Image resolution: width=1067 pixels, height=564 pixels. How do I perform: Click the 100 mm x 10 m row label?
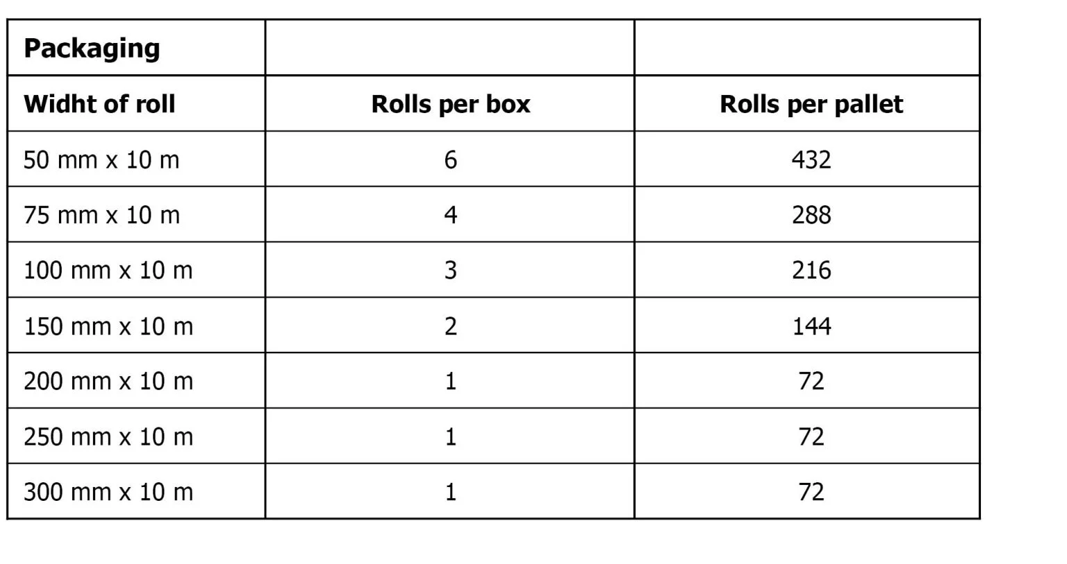click(x=108, y=271)
